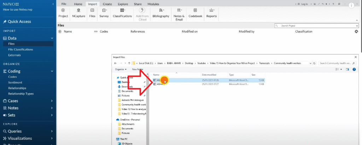Sort the NVivo file list by Modified on
Image resolution: width=362 pixels, height=145 pixels.
click(x=189, y=31)
